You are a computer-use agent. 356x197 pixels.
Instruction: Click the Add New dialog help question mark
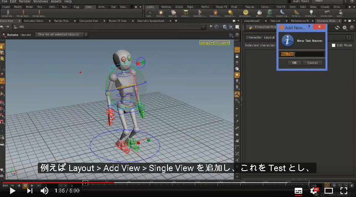(309, 27)
